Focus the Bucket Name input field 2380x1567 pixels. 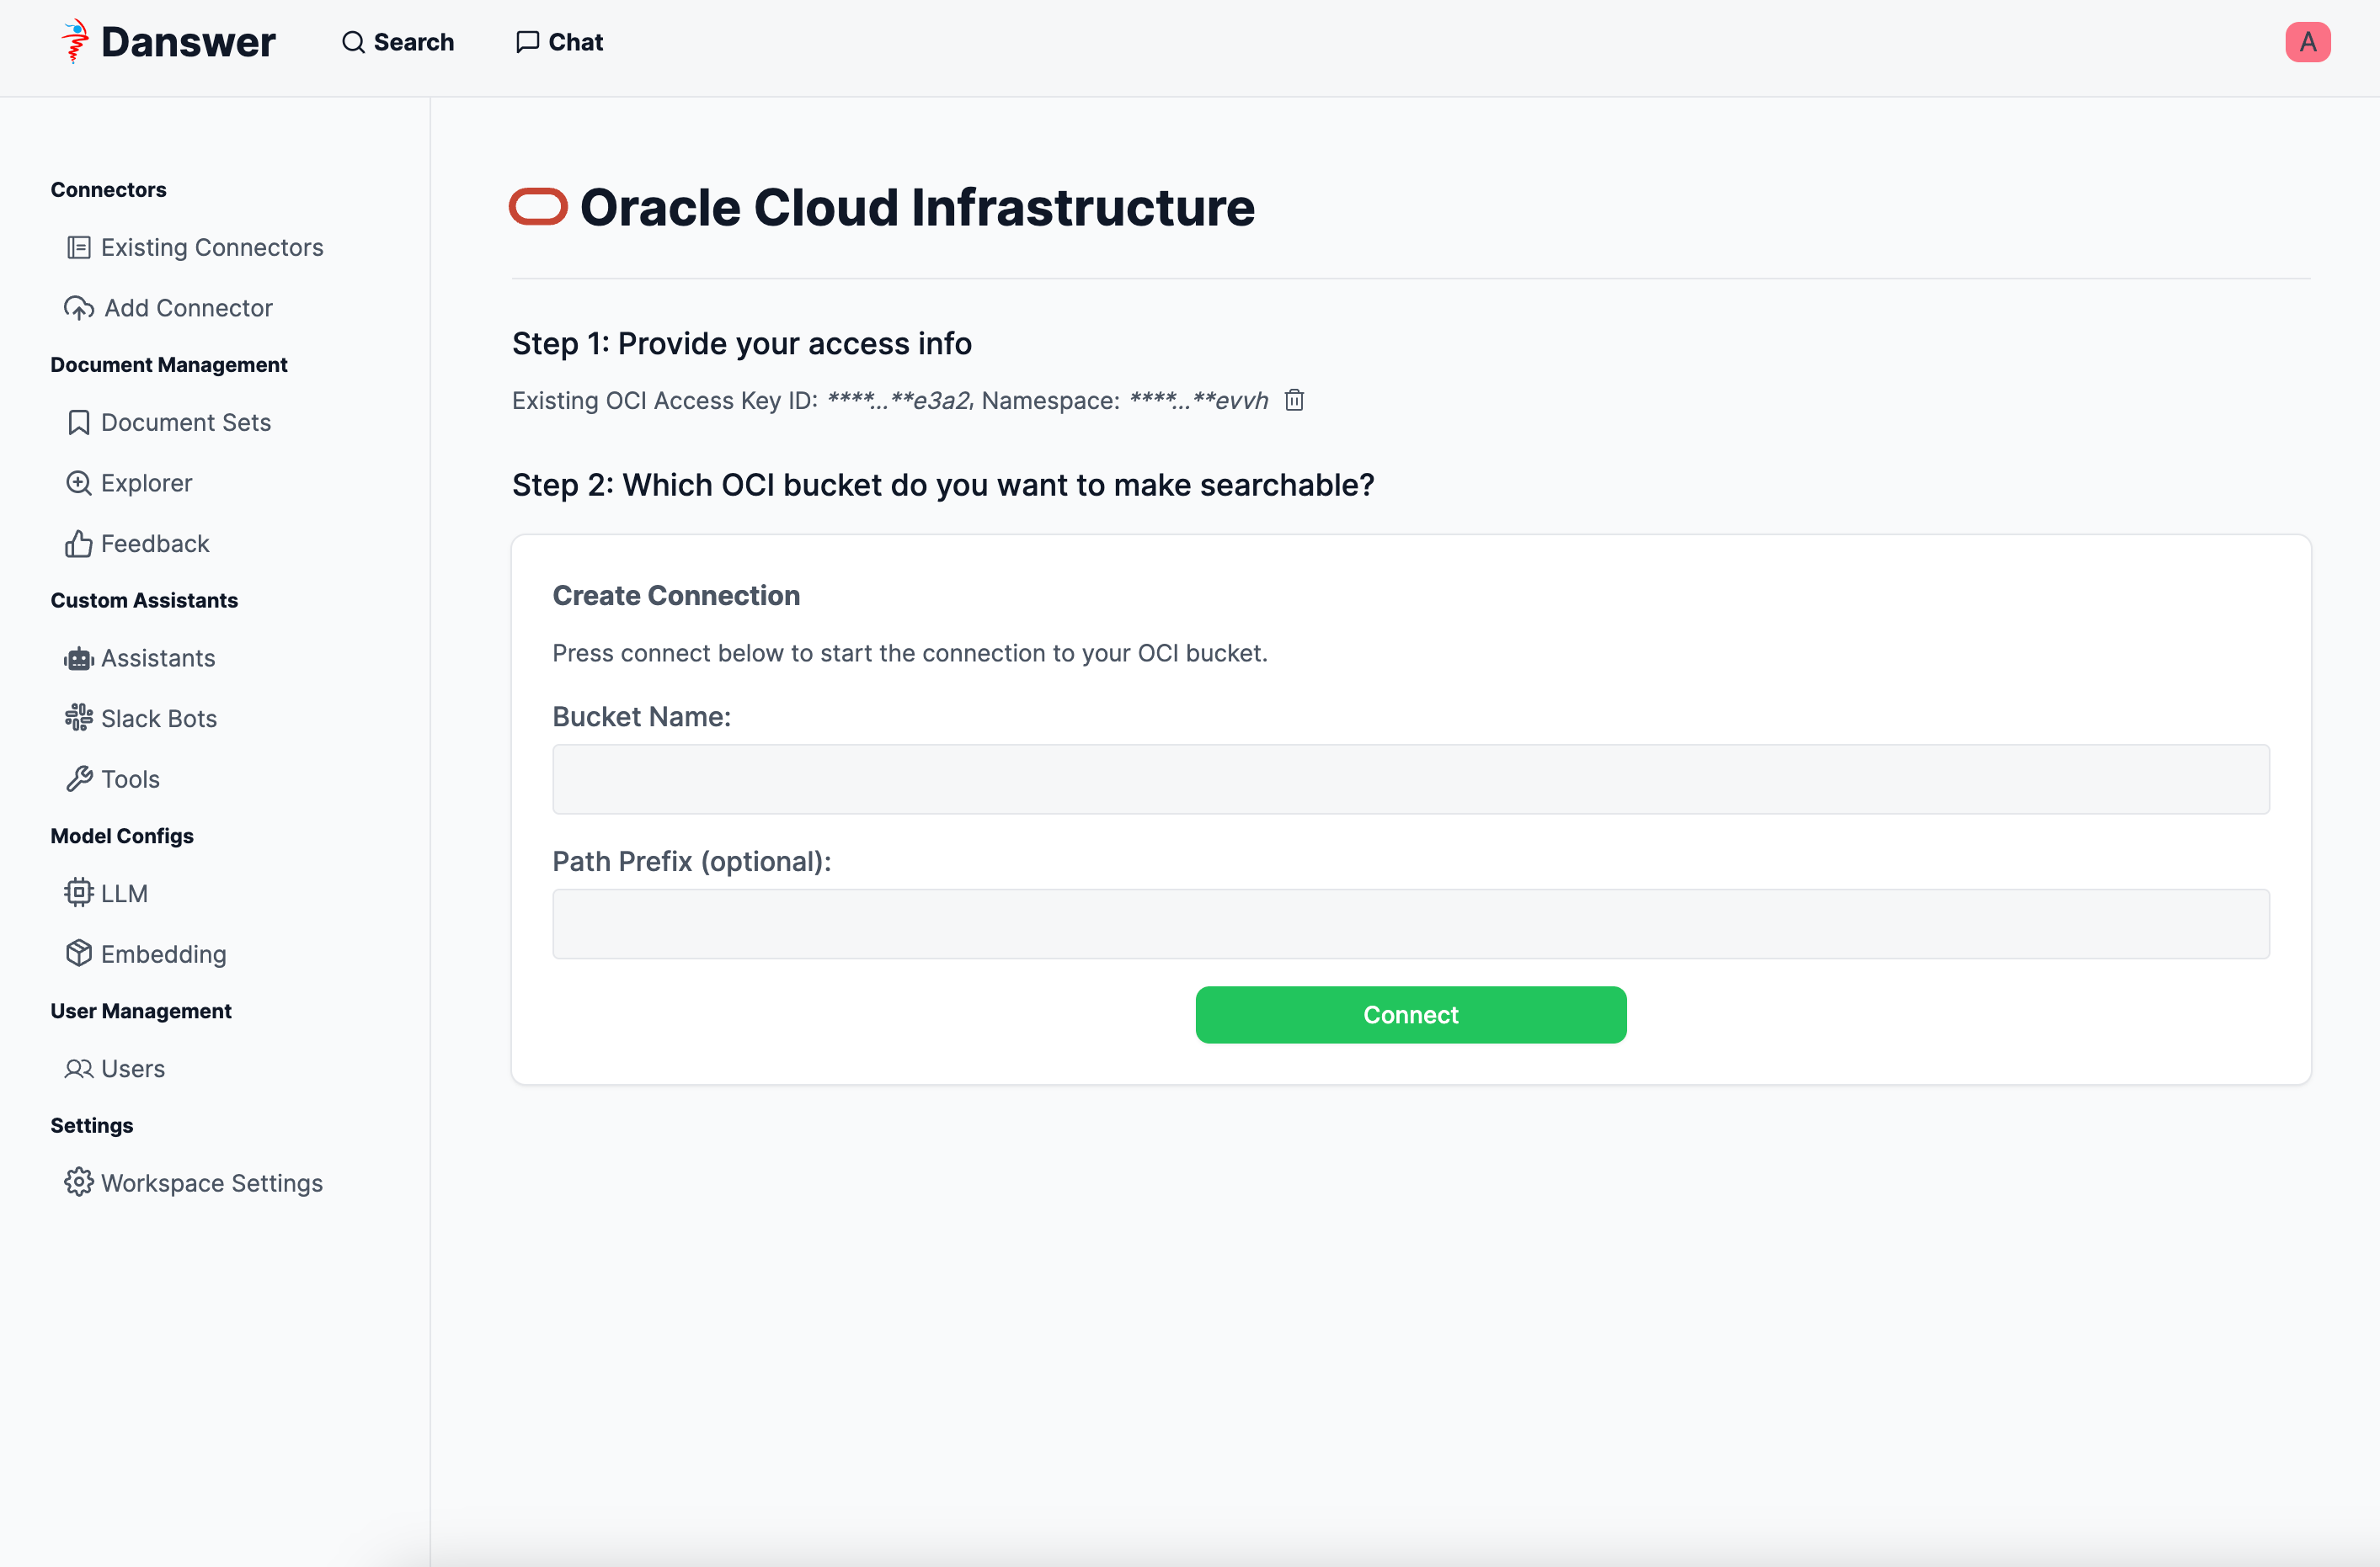1411,779
